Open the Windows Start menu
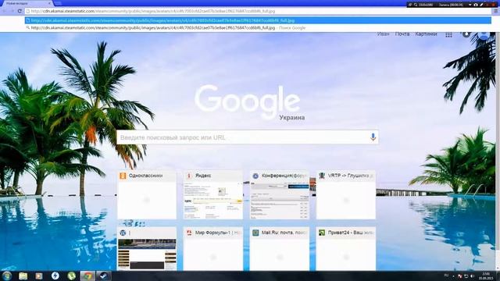The width and height of the screenshot is (500, 281). click(7, 276)
